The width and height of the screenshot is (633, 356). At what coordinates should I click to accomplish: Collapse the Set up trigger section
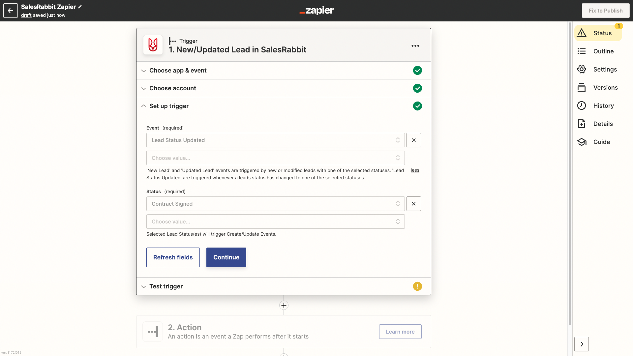[284, 106]
